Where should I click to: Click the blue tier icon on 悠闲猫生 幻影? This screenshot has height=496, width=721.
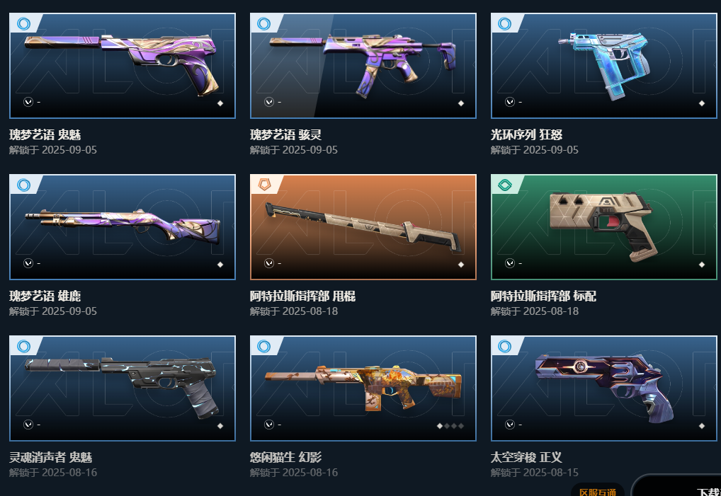(x=264, y=346)
